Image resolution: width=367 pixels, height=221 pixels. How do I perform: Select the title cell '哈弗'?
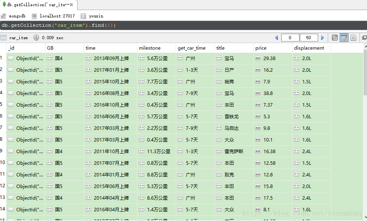234,82
